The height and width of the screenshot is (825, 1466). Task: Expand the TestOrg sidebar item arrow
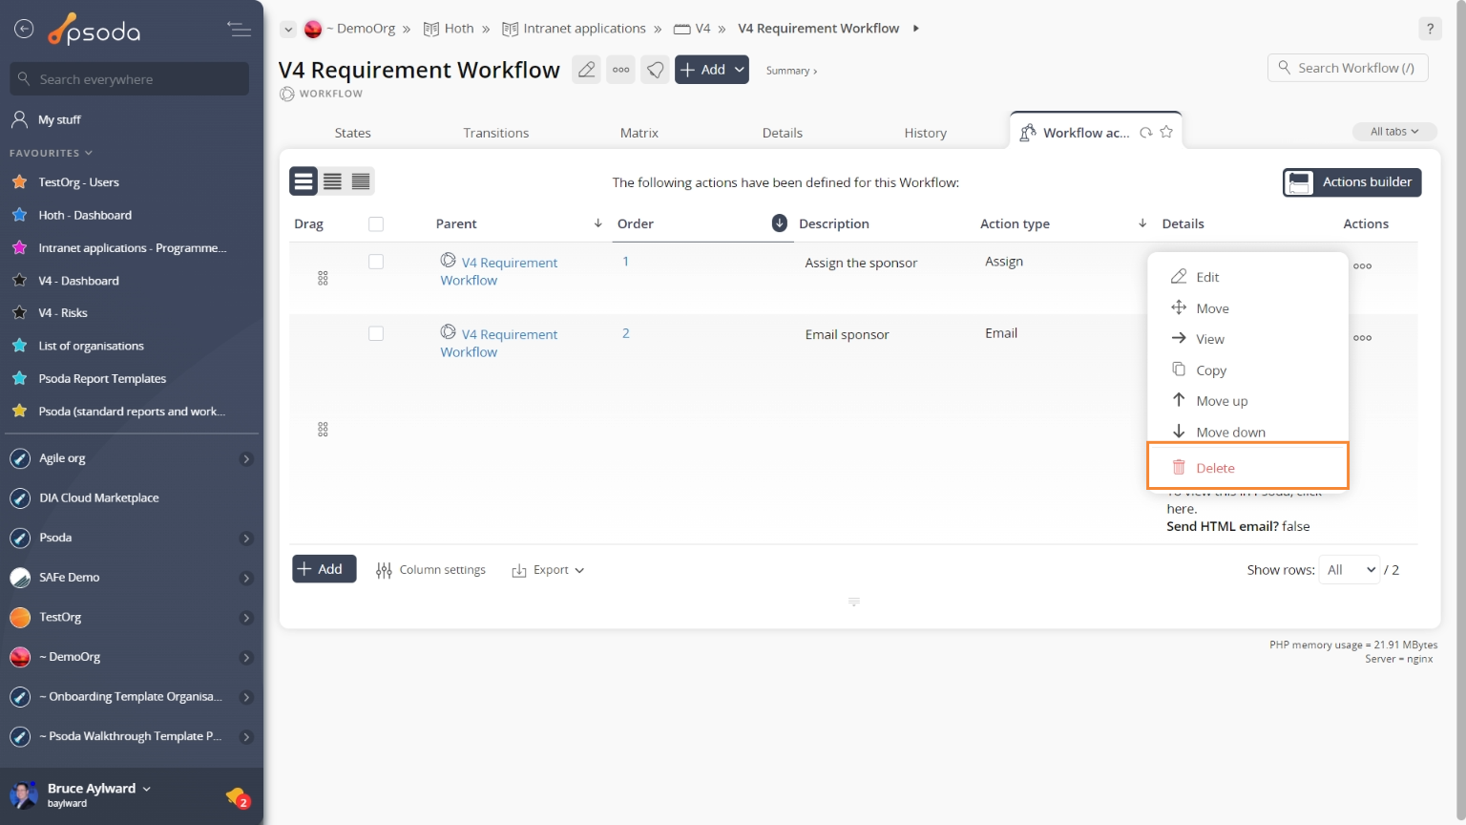coord(246,618)
